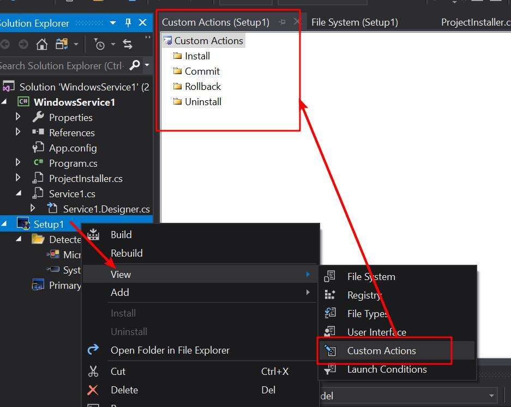
Task: Click the search magnifier icon in Solution Explorer
Action: click(x=135, y=65)
